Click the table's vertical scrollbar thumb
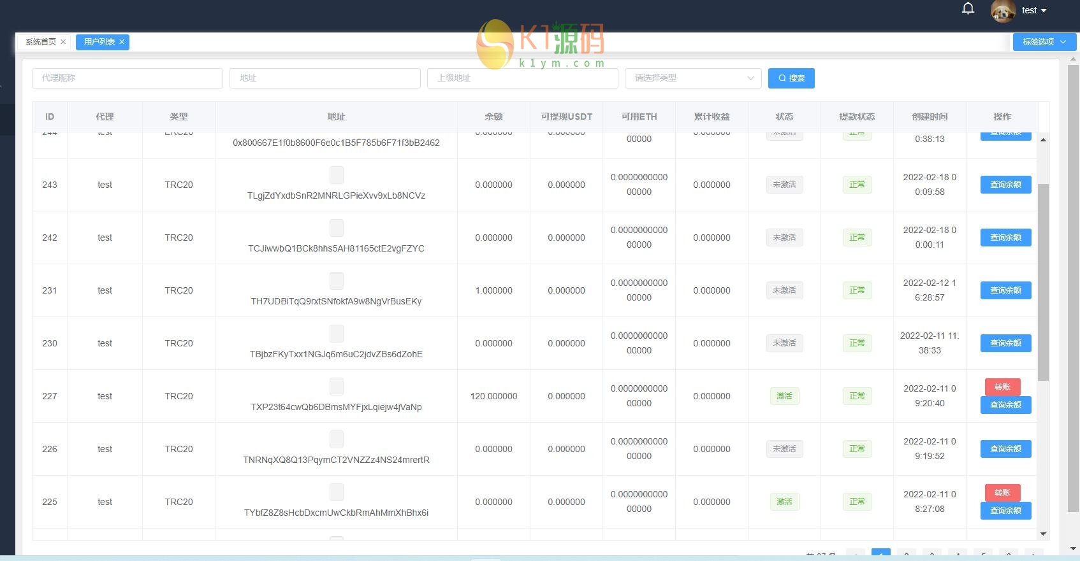This screenshot has height=561, width=1080. [x=1043, y=281]
